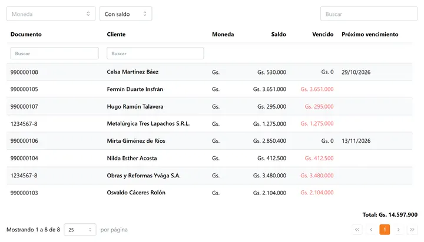Sort by the Moneda column header
Image resolution: width=424 pixels, height=242 pixels.
click(223, 34)
